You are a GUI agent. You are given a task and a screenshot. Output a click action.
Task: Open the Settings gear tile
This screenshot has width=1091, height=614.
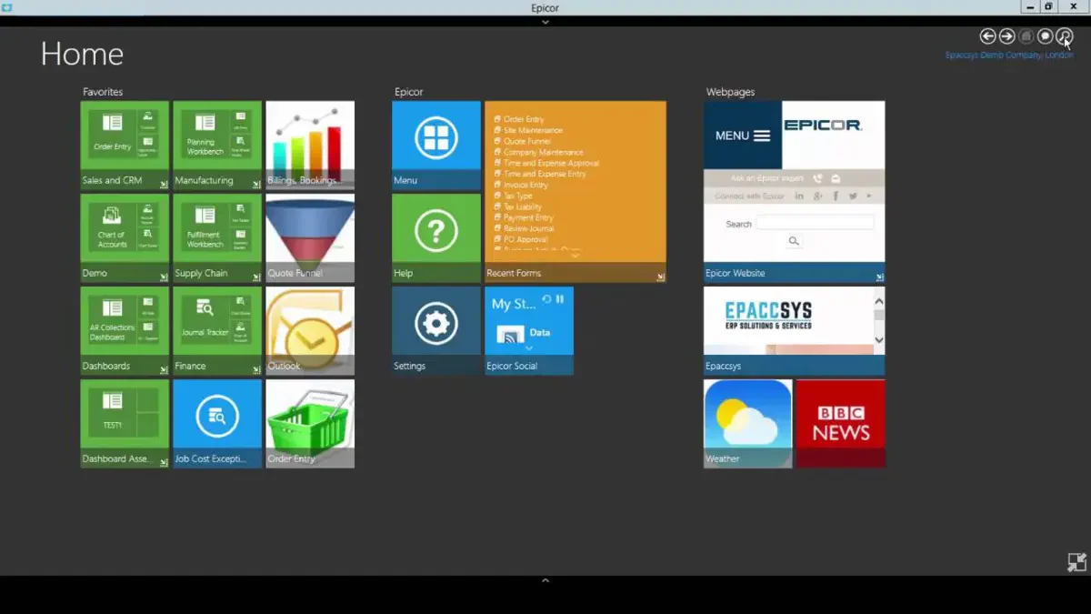tap(436, 324)
